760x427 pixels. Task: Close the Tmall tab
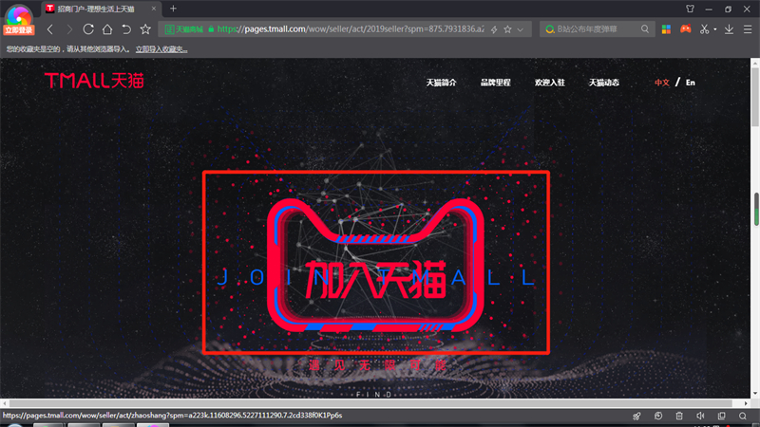(154, 9)
